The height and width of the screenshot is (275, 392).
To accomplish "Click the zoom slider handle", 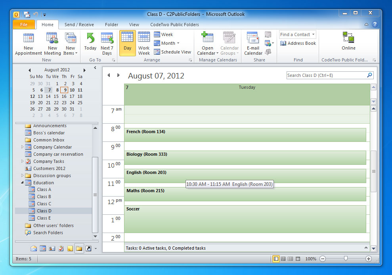I will point(346,258).
